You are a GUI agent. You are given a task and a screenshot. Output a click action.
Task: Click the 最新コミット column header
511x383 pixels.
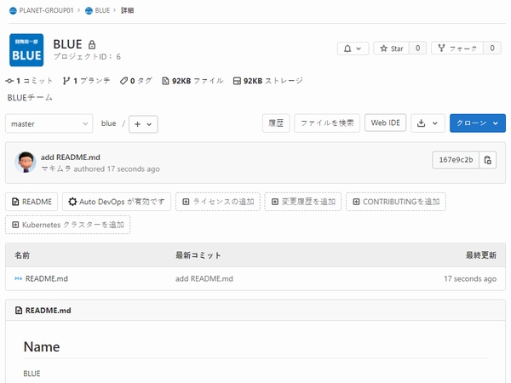(198, 255)
